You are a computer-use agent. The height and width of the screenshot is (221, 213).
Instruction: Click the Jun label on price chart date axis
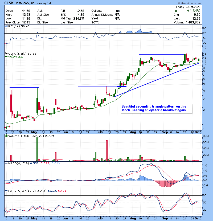[65, 132]
